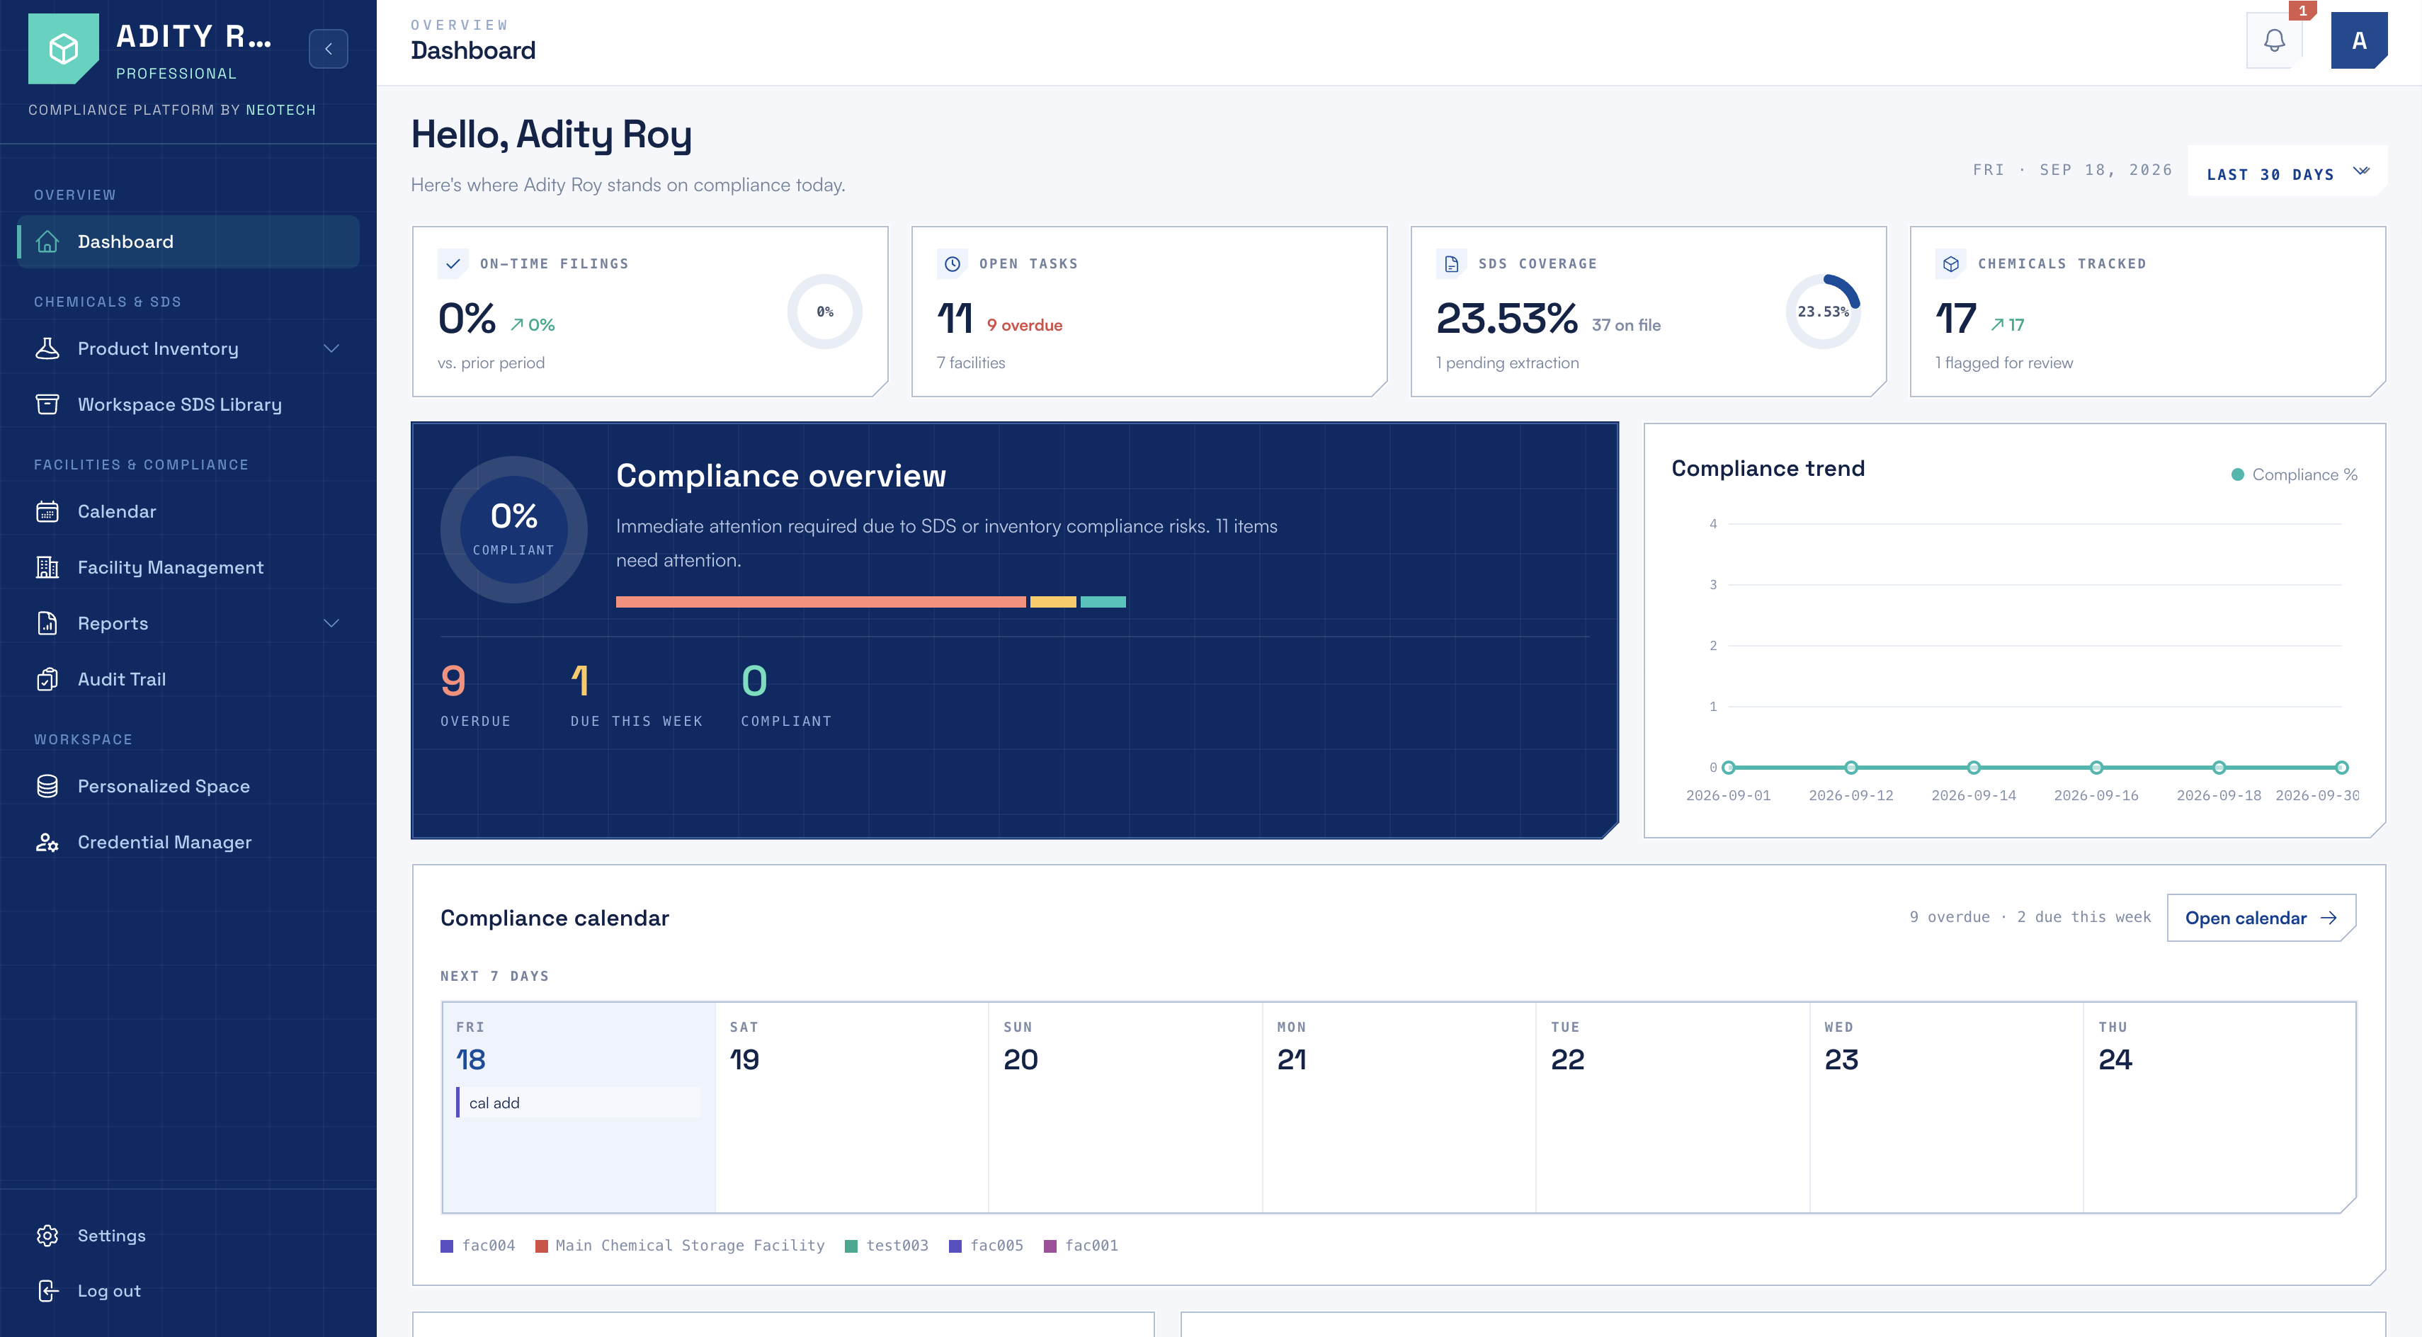Screen dimensions: 2422x1337
Task: Click the Facility Management building icon
Action: [47, 567]
